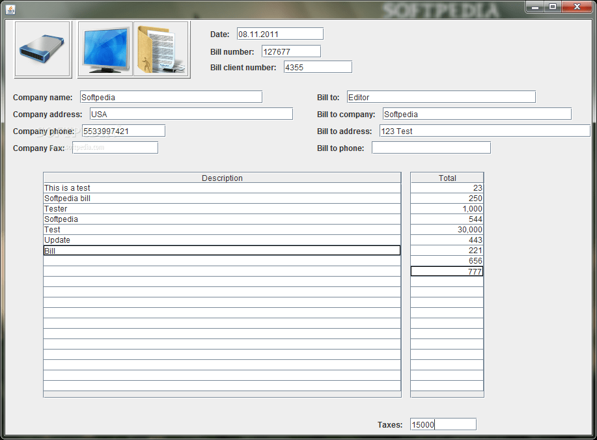Screen dimensions: 597x440
Task: Click the total cell showing 221
Action: point(447,251)
